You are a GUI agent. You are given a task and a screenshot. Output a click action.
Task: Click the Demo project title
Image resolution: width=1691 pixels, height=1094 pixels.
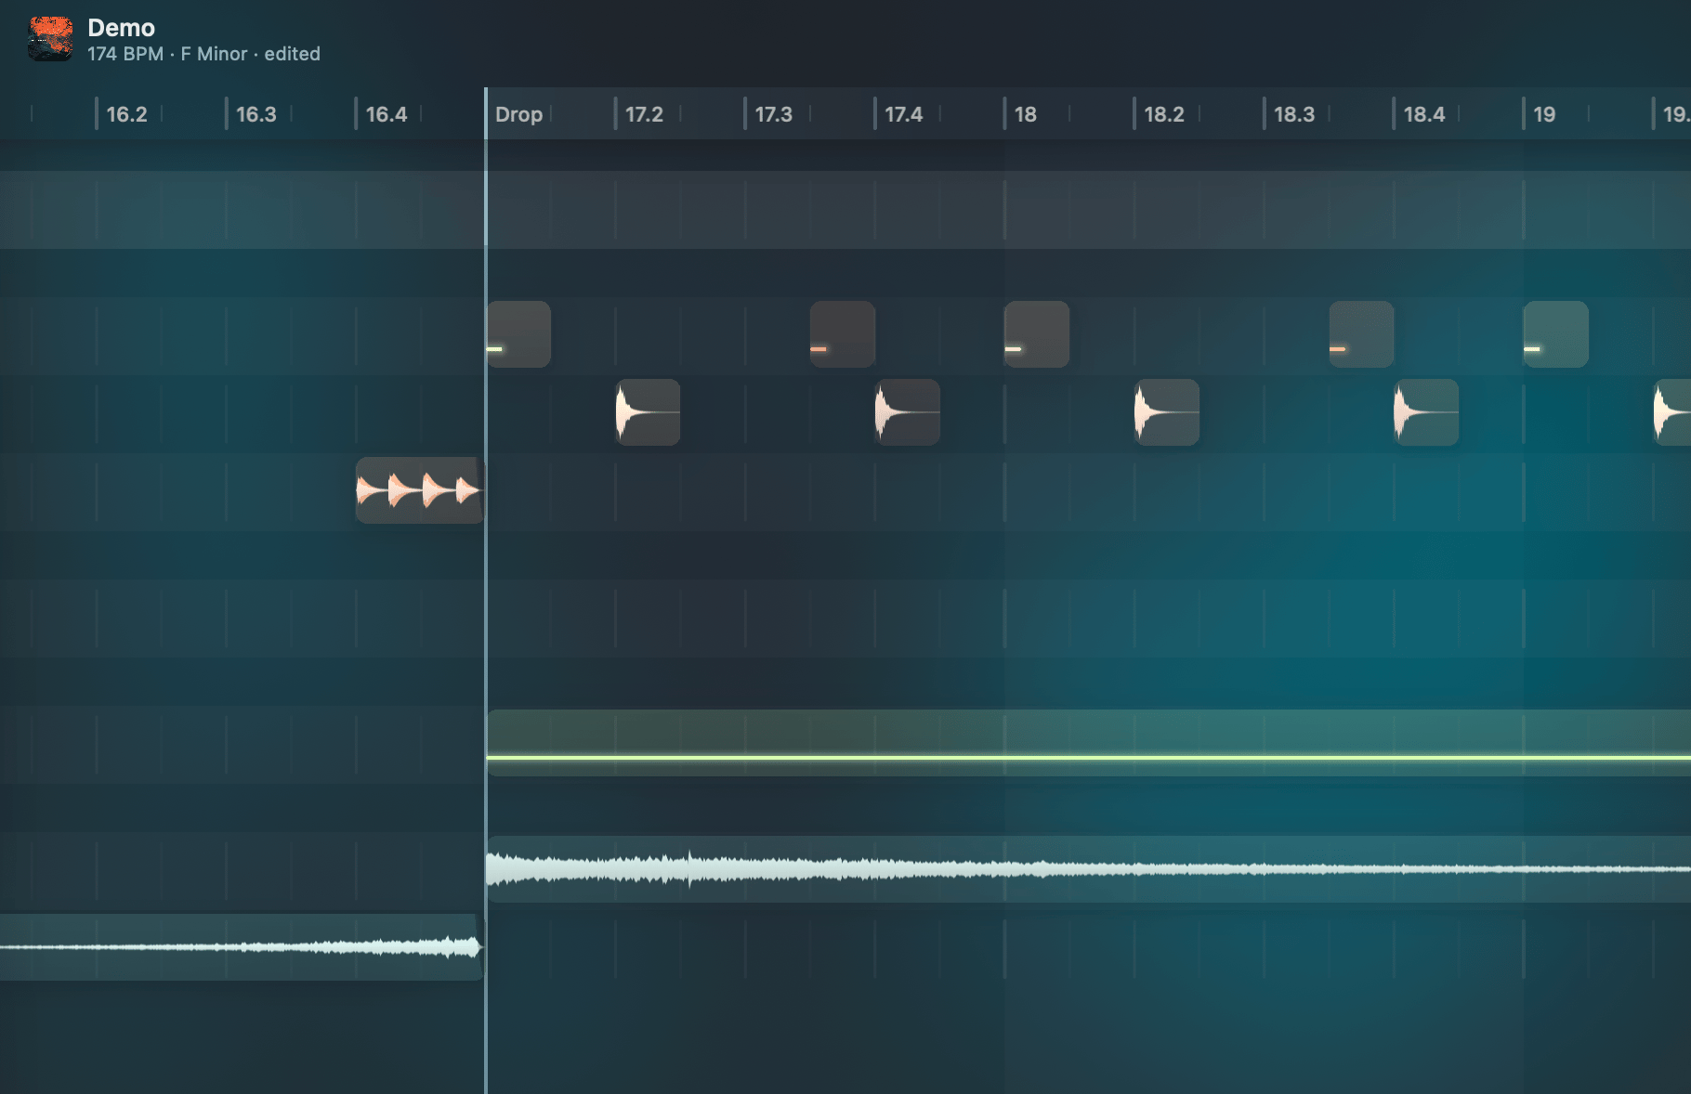point(121,28)
